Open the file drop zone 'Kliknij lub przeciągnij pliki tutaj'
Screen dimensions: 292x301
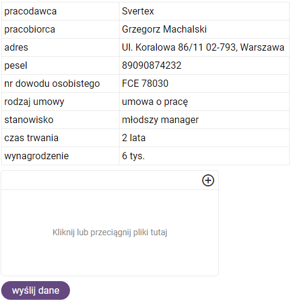point(110,233)
